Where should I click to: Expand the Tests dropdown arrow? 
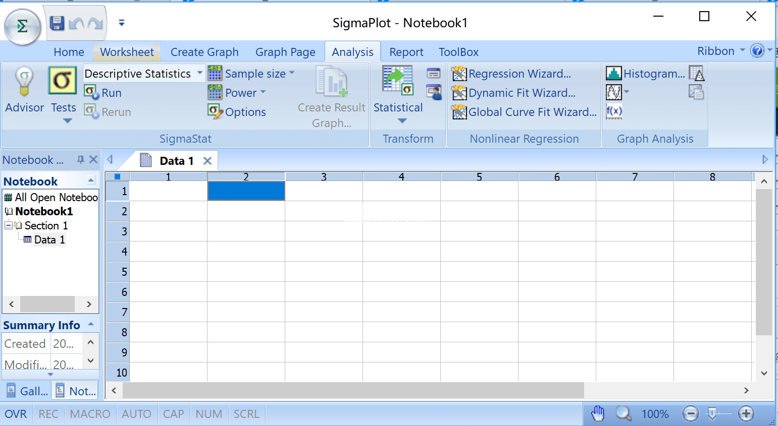(67, 121)
